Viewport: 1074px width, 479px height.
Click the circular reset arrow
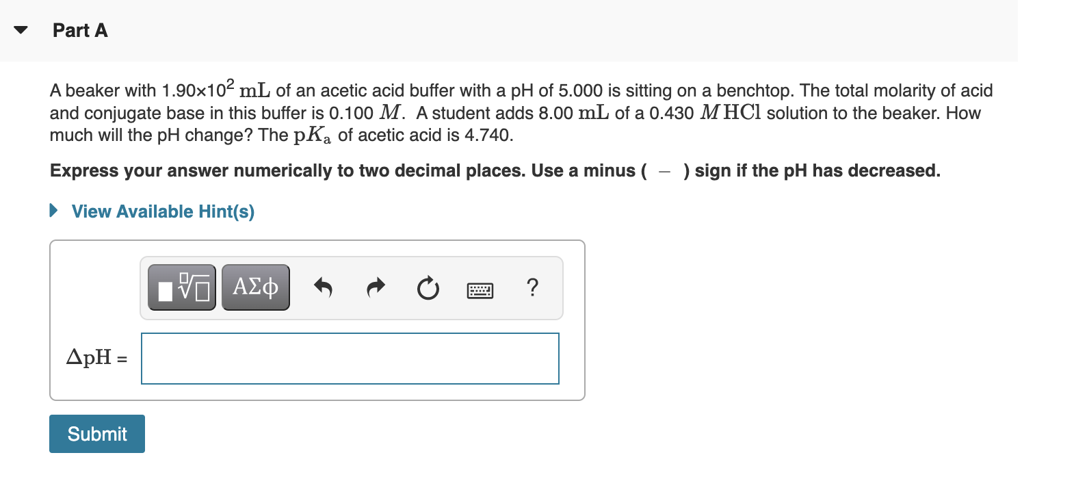point(427,287)
